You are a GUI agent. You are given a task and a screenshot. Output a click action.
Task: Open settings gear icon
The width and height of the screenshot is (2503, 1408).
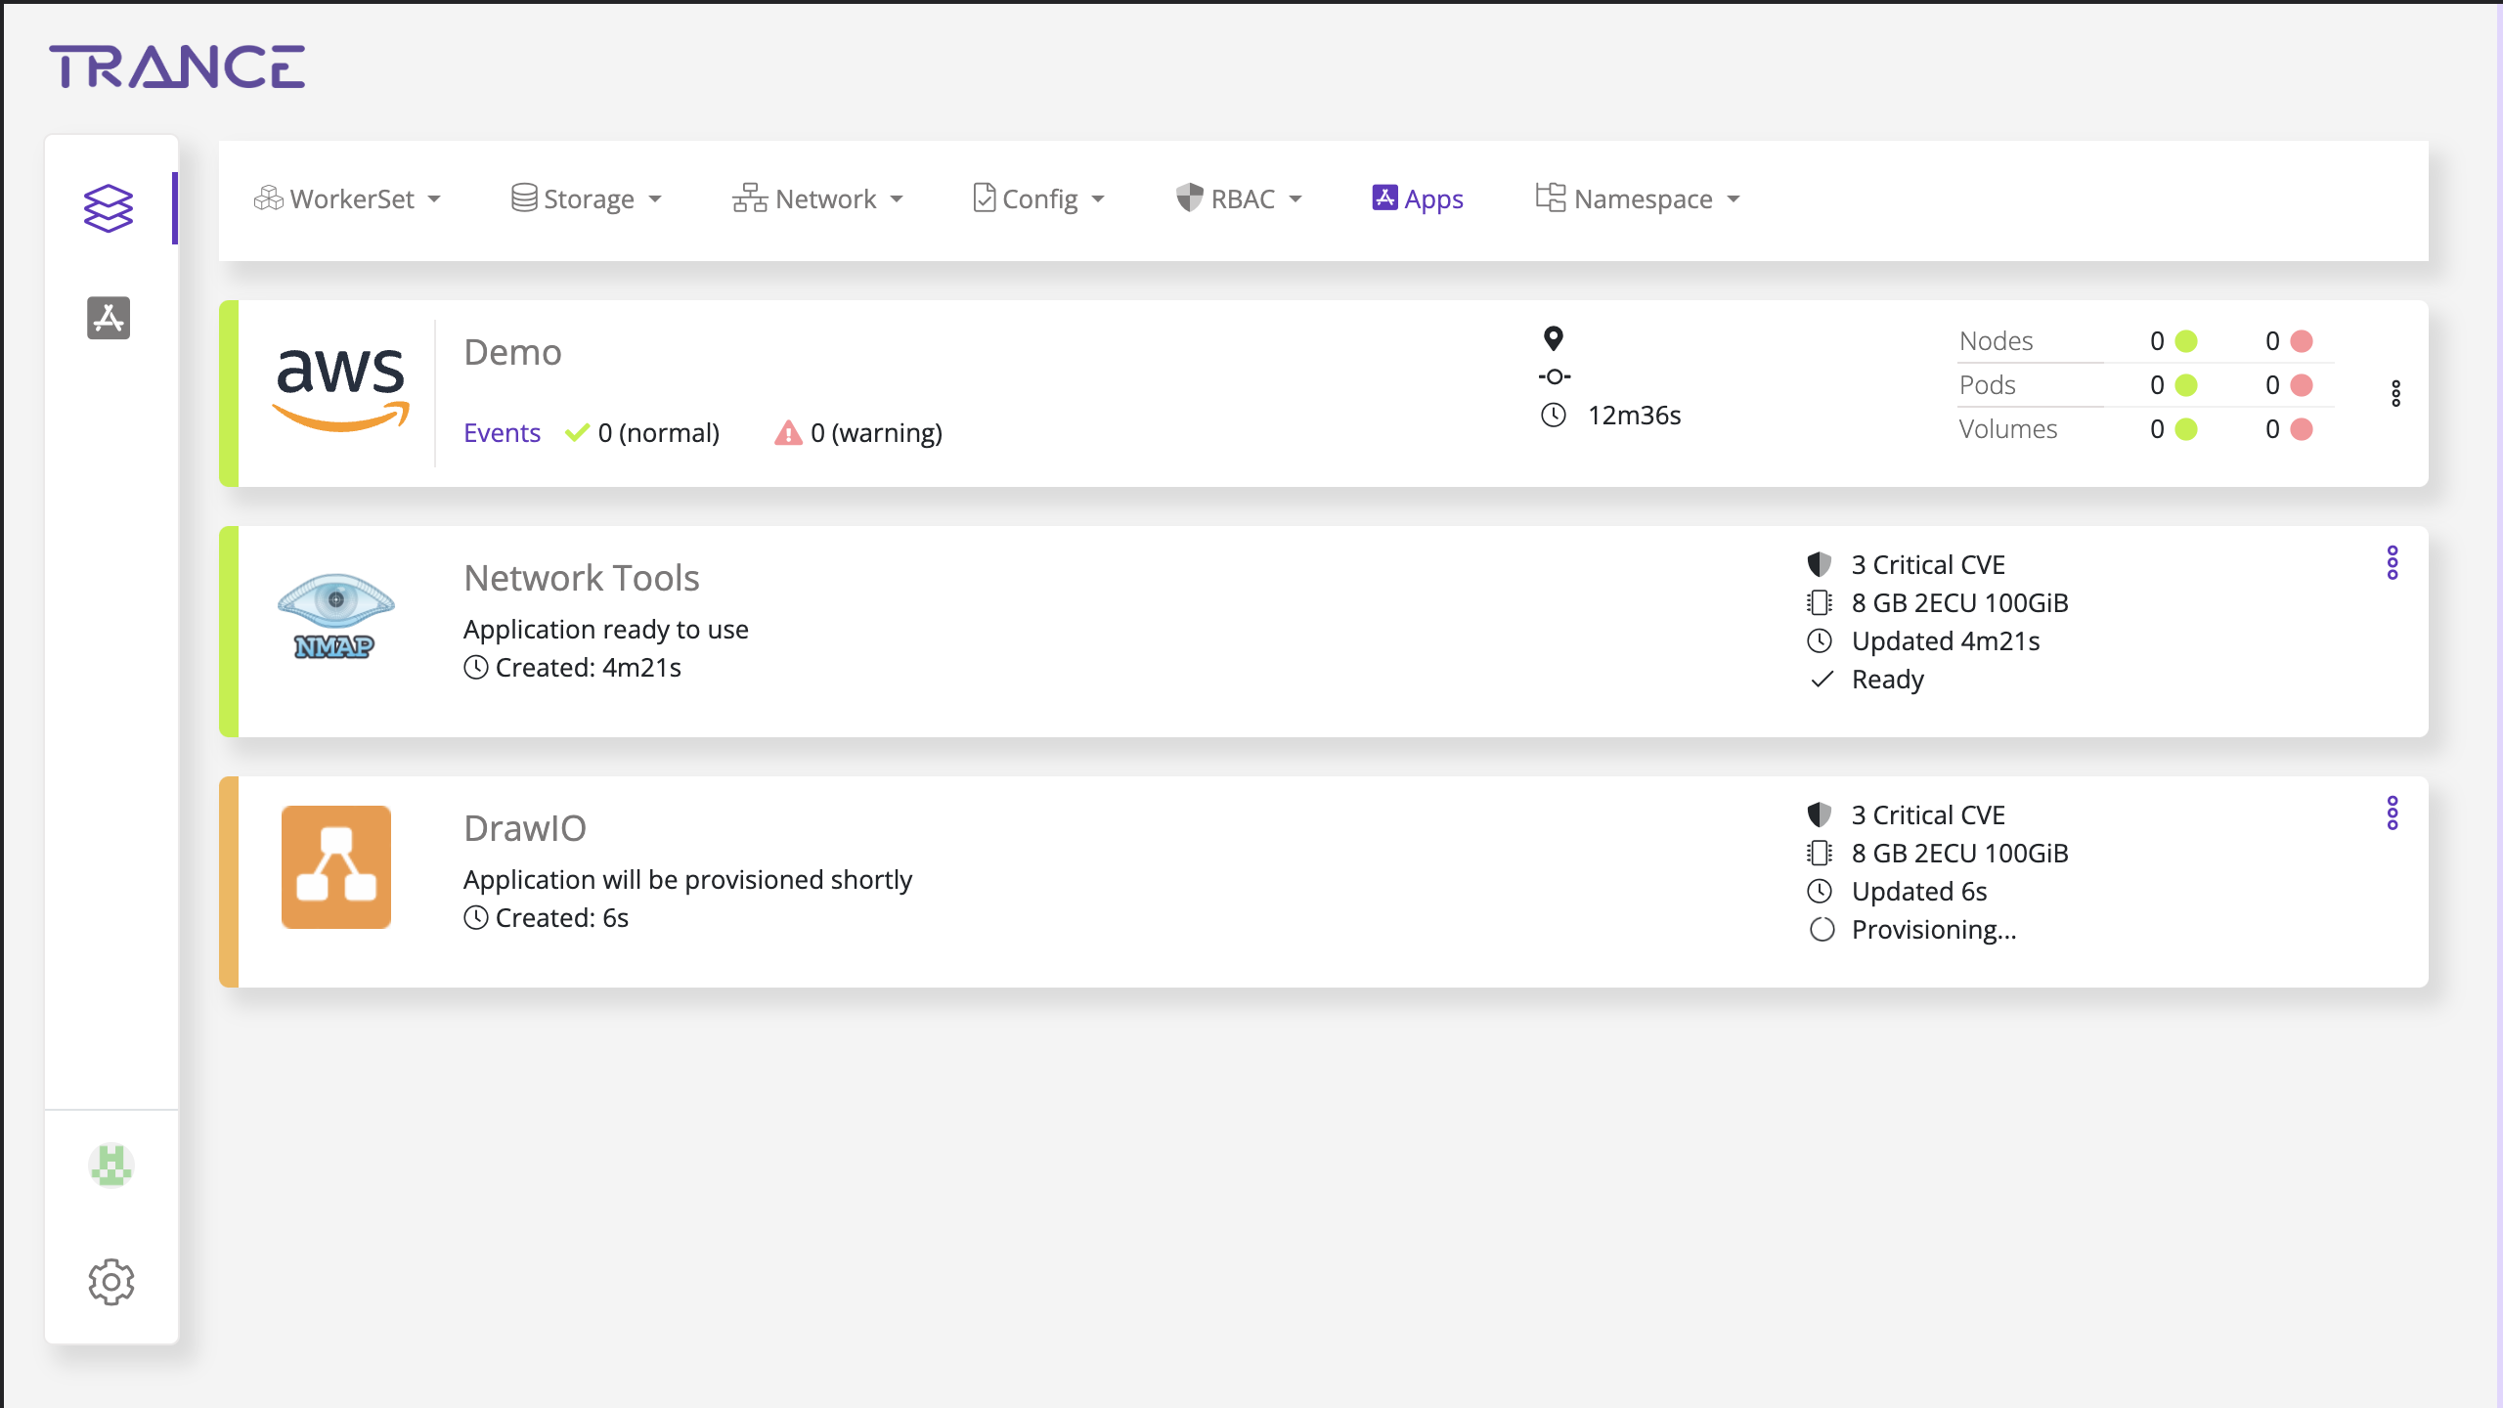pyautogui.click(x=110, y=1281)
